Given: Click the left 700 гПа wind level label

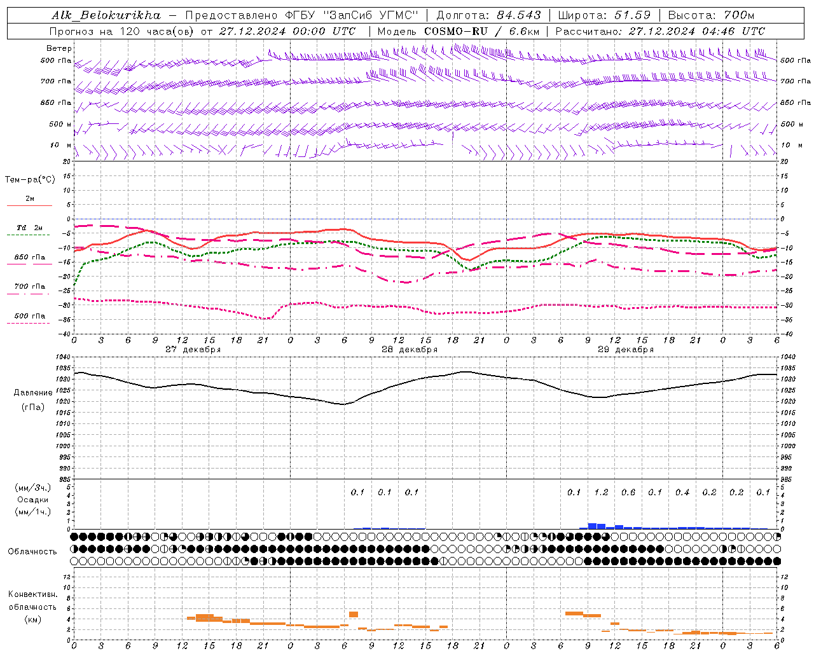Looking at the screenshot, I should pyautogui.click(x=56, y=81).
